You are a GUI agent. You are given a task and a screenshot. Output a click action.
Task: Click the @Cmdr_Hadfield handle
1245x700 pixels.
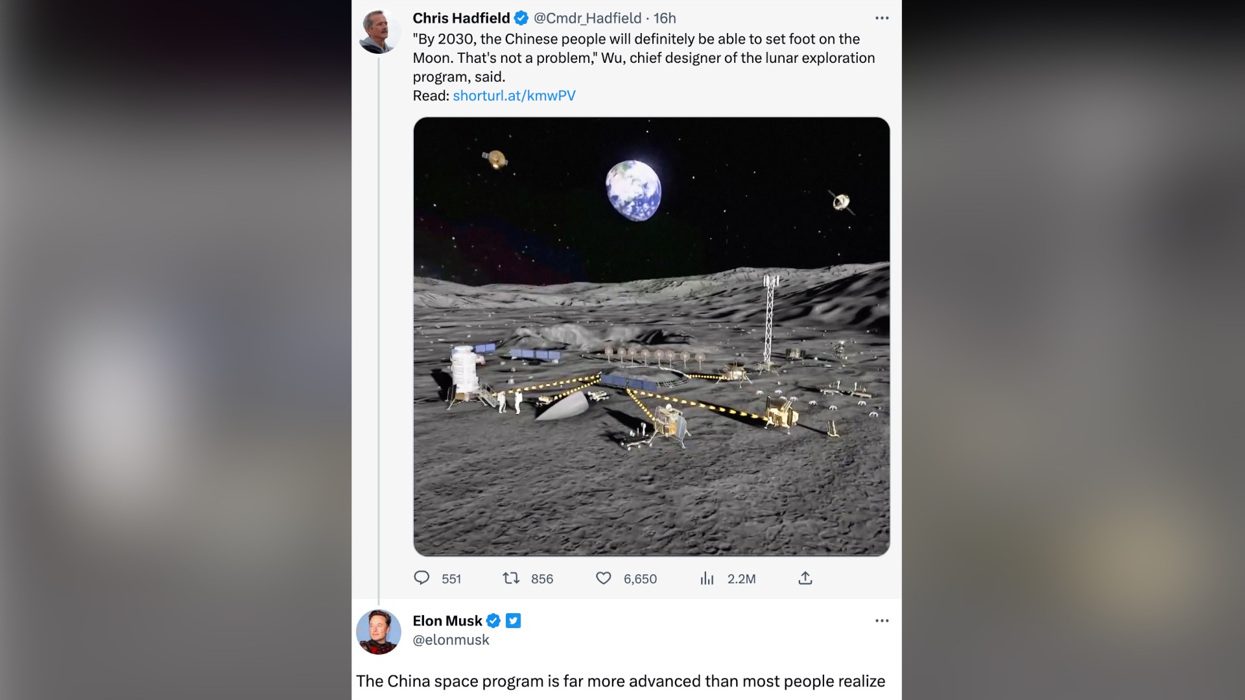(x=587, y=18)
